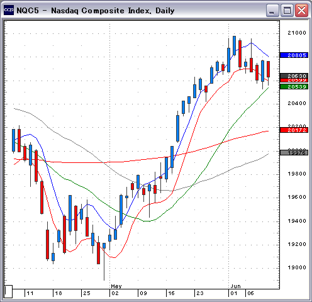The width and height of the screenshot is (312, 302).
Task: Click the 06 date marker on time axis
Action: [x=250, y=293]
